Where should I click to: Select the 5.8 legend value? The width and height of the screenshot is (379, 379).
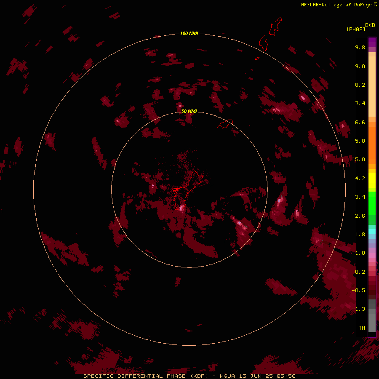[x=360, y=141]
